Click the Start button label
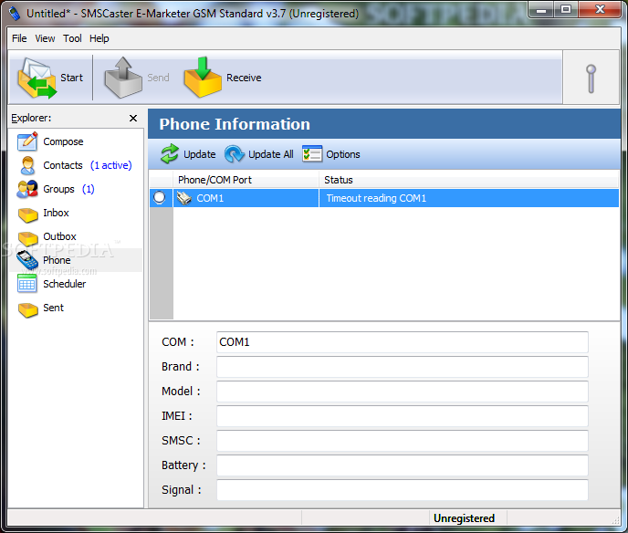The width and height of the screenshot is (628, 533). coord(71,78)
